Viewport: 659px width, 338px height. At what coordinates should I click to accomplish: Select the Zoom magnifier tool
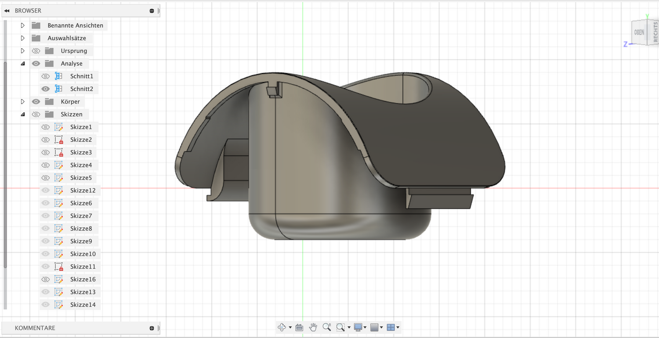tap(326, 327)
